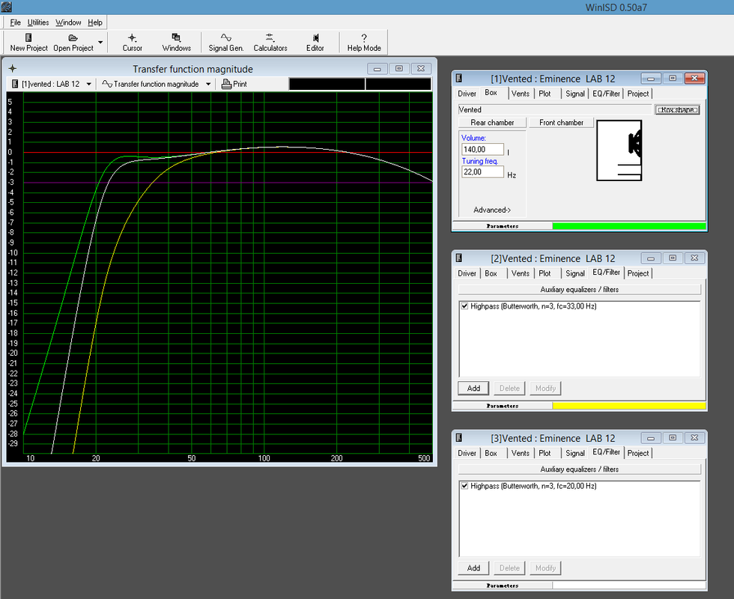Image resolution: width=734 pixels, height=599 pixels.
Task: Click the white color bar of project [3]
Action: coord(629,586)
